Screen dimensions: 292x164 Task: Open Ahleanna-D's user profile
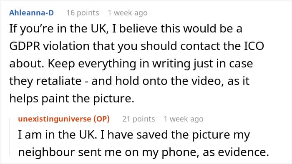[31, 13]
